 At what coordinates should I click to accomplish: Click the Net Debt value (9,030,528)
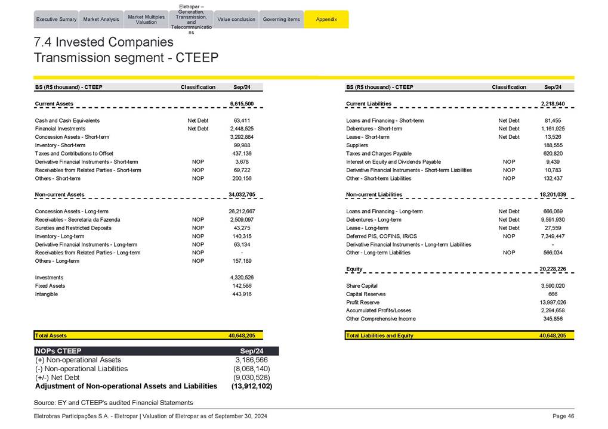coord(251,378)
